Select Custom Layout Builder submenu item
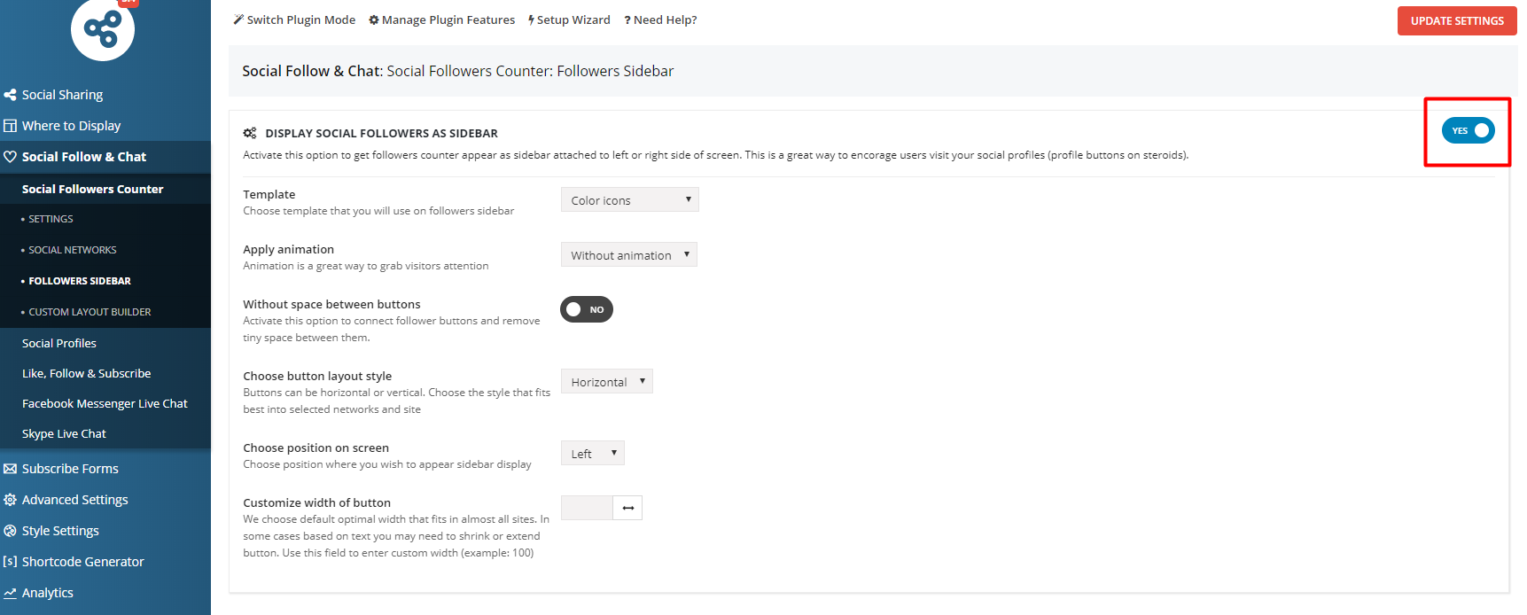The image size is (1527, 615). tap(90, 312)
